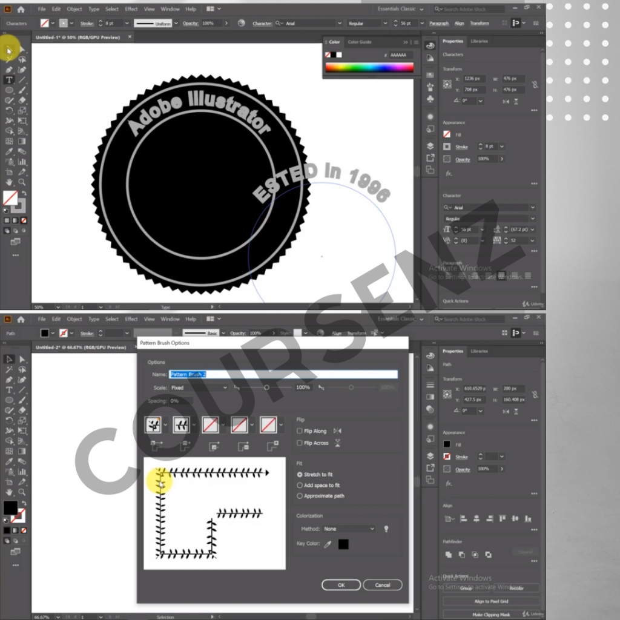Viewport: 620px width, 620px height.
Task: Open the End Tile dropdown arrow
Action: coord(281,425)
